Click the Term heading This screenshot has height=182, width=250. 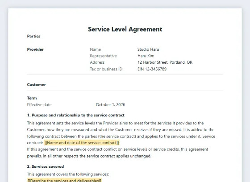32,98
